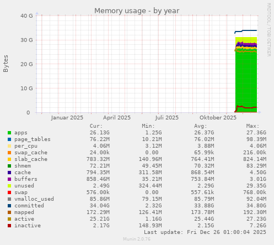Click the inactive dark red legend swatch
Image resolution: width=274 pixels, height=245 pixels.
[9, 226]
